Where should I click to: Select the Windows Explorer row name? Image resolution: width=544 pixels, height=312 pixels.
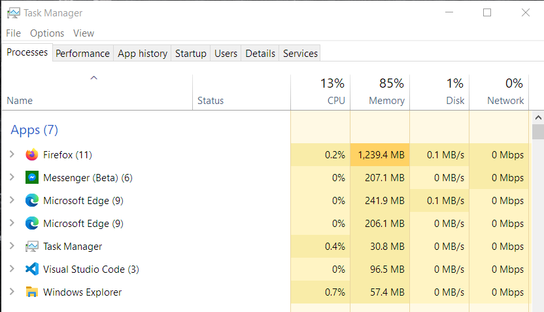click(x=82, y=292)
